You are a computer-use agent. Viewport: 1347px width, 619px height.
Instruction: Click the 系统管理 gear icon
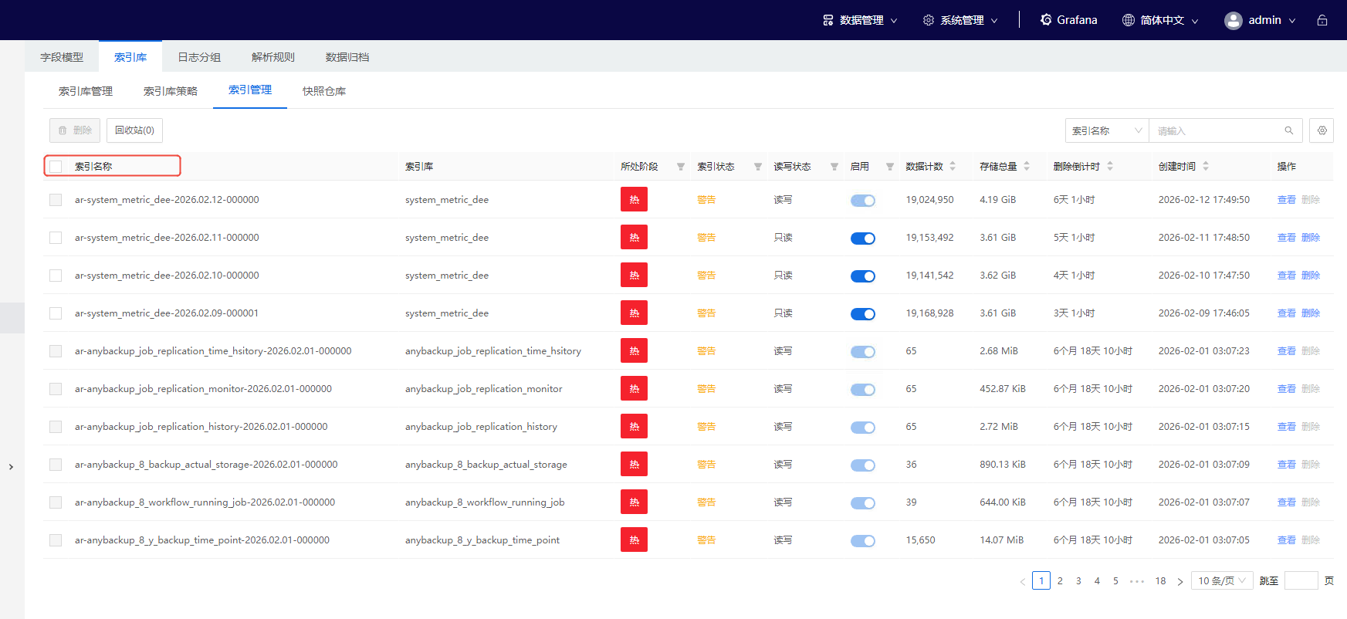click(929, 20)
